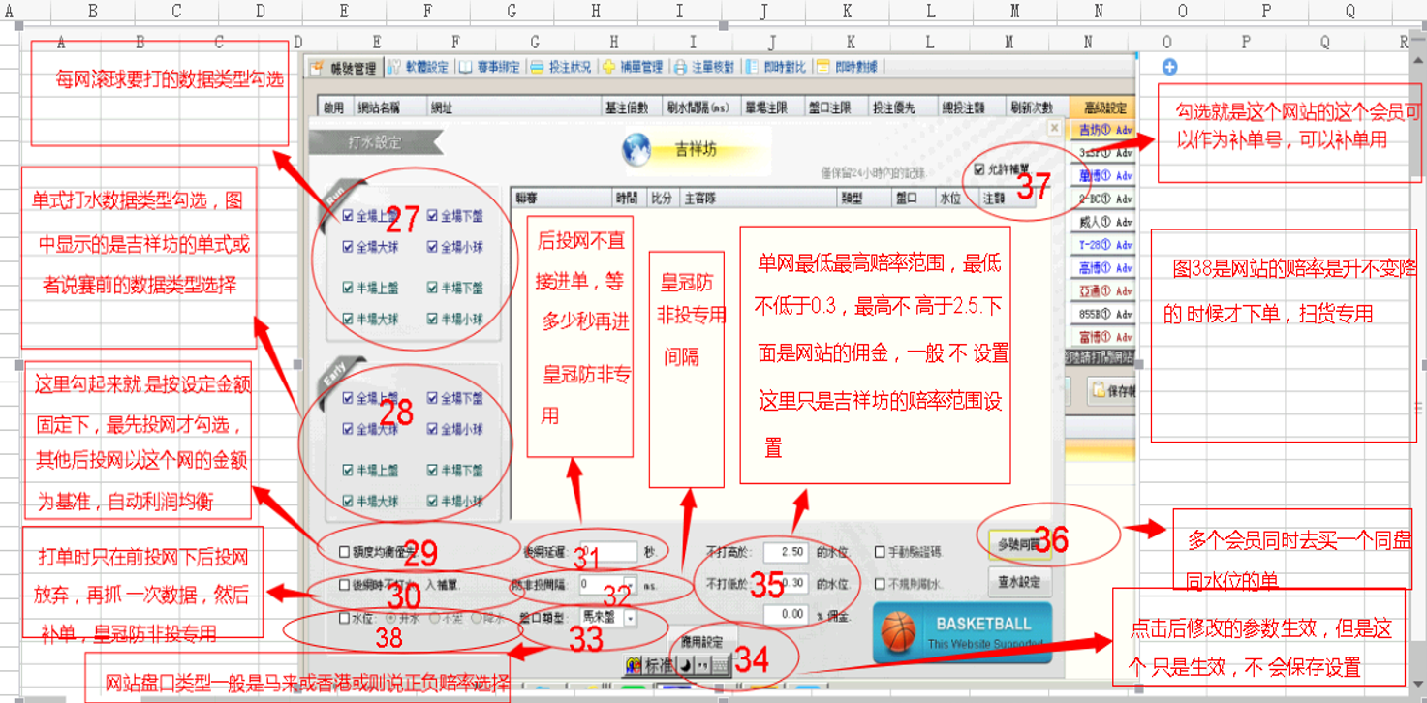1427x703 pixels.
Task: Select 吉坊① Adv in 高级設定 list
Action: 1104,130
